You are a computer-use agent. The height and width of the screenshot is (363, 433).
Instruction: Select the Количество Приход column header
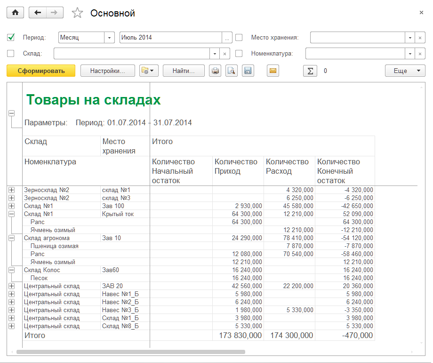point(238,171)
